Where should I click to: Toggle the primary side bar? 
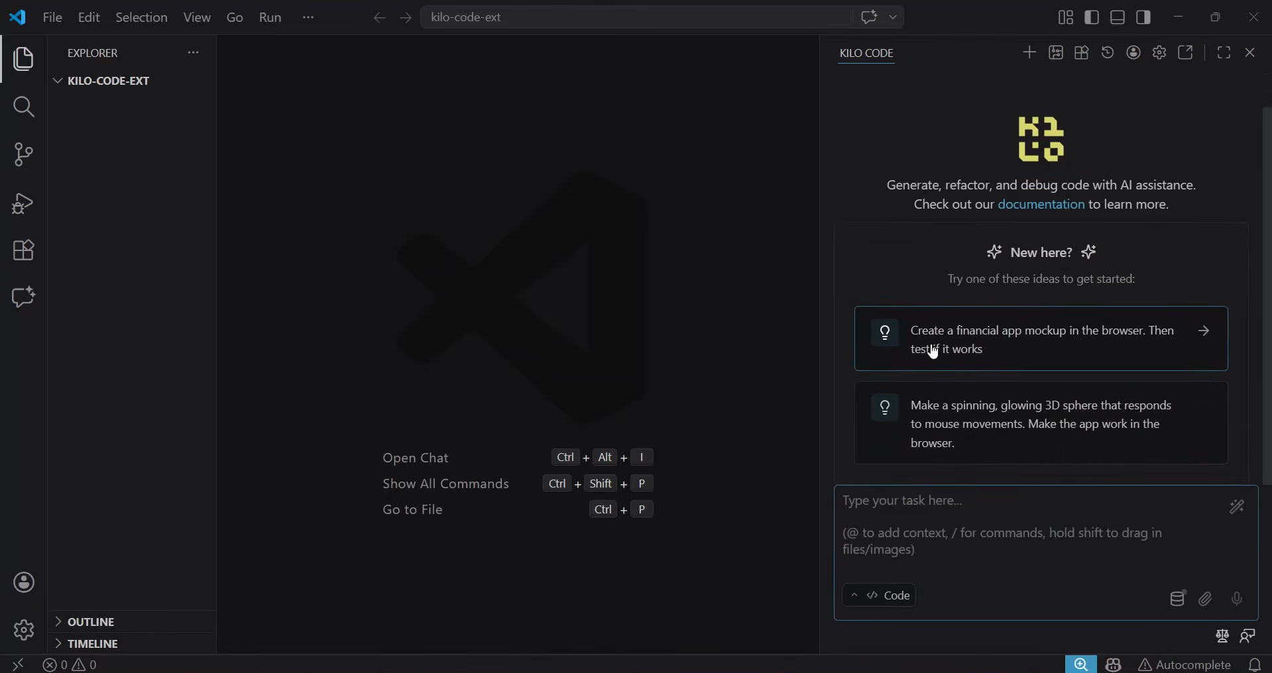pyautogui.click(x=1092, y=17)
